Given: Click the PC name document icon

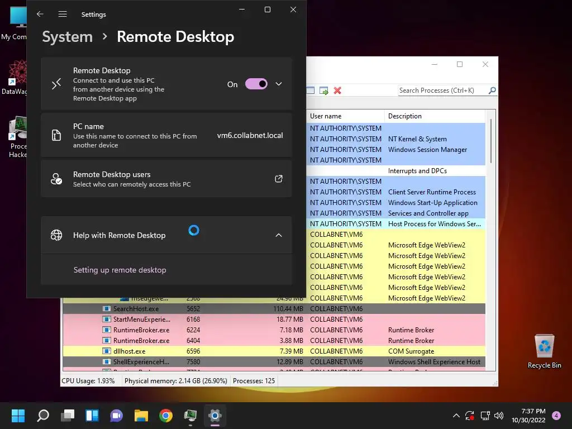Looking at the screenshot, I should pyautogui.click(x=56, y=135).
